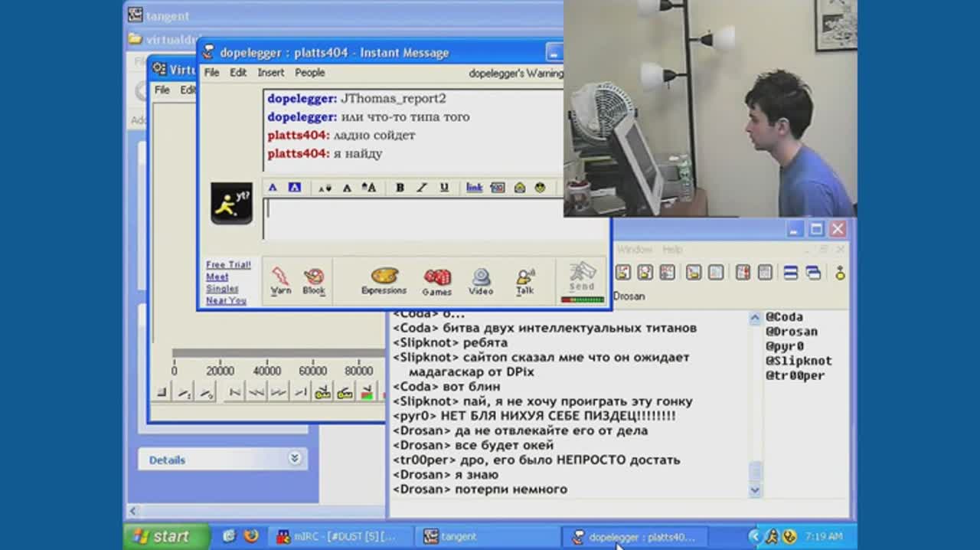Screen dimensions: 980x550
Task: Toggle italic text formatting
Action: [x=421, y=188]
